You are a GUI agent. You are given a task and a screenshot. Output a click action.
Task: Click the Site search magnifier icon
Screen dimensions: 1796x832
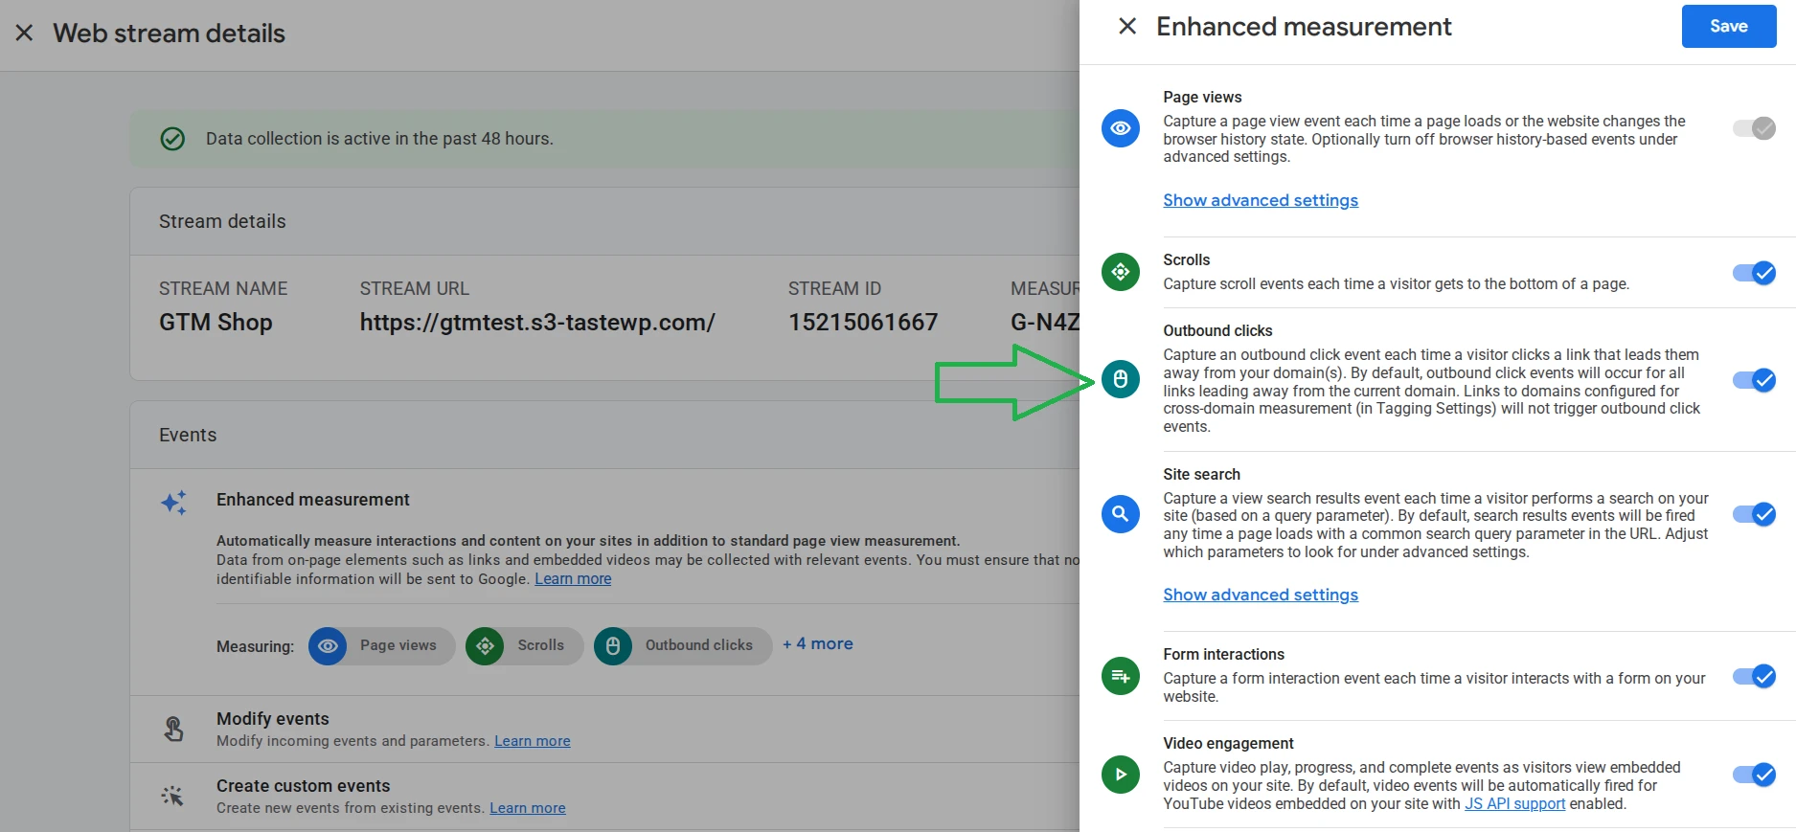tap(1121, 514)
